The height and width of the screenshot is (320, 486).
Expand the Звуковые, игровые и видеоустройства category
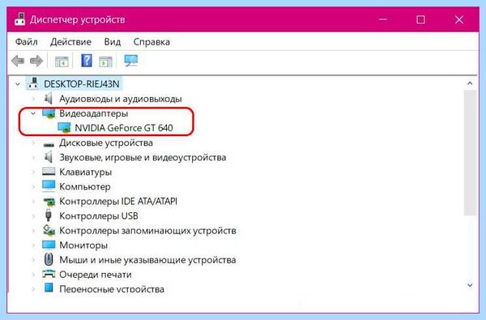[33, 157]
